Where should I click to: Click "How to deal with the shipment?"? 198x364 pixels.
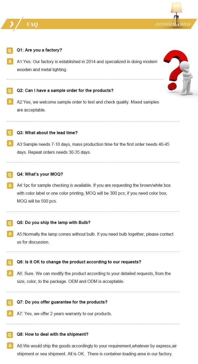53,334
